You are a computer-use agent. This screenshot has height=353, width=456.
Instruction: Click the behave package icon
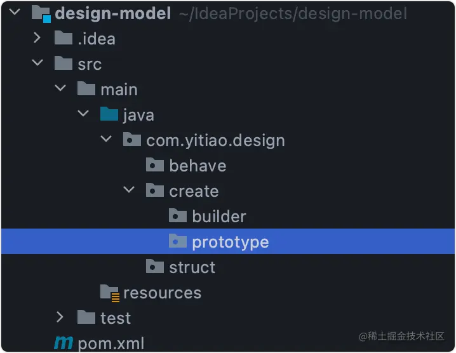tap(155, 164)
